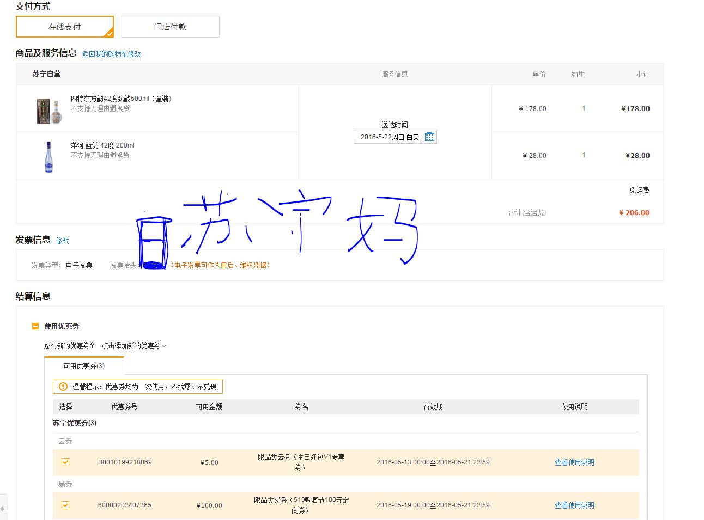Click the 可用金额 table header
Image resolution: width=704 pixels, height=520 pixels.
tap(209, 407)
